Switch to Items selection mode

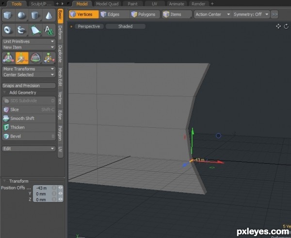pyautogui.click(x=177, y=14)
